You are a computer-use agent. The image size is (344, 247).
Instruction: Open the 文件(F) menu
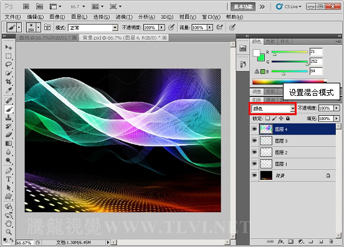tap(12, 17)
